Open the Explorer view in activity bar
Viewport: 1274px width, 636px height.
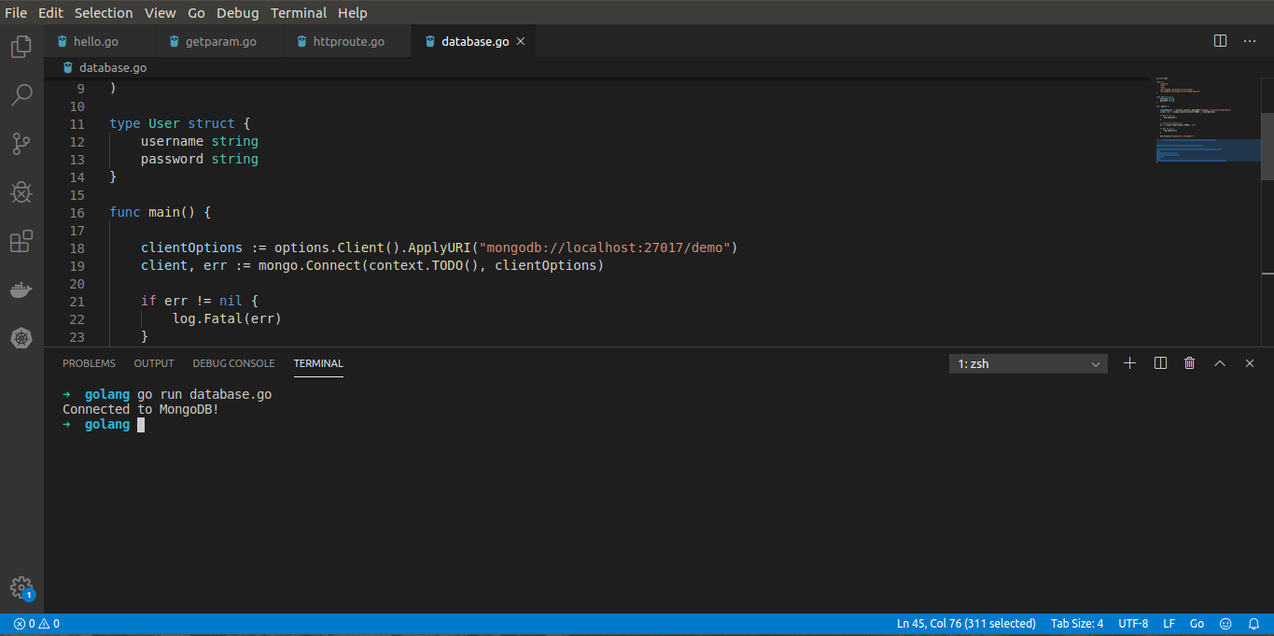click(x=21, y=47)
